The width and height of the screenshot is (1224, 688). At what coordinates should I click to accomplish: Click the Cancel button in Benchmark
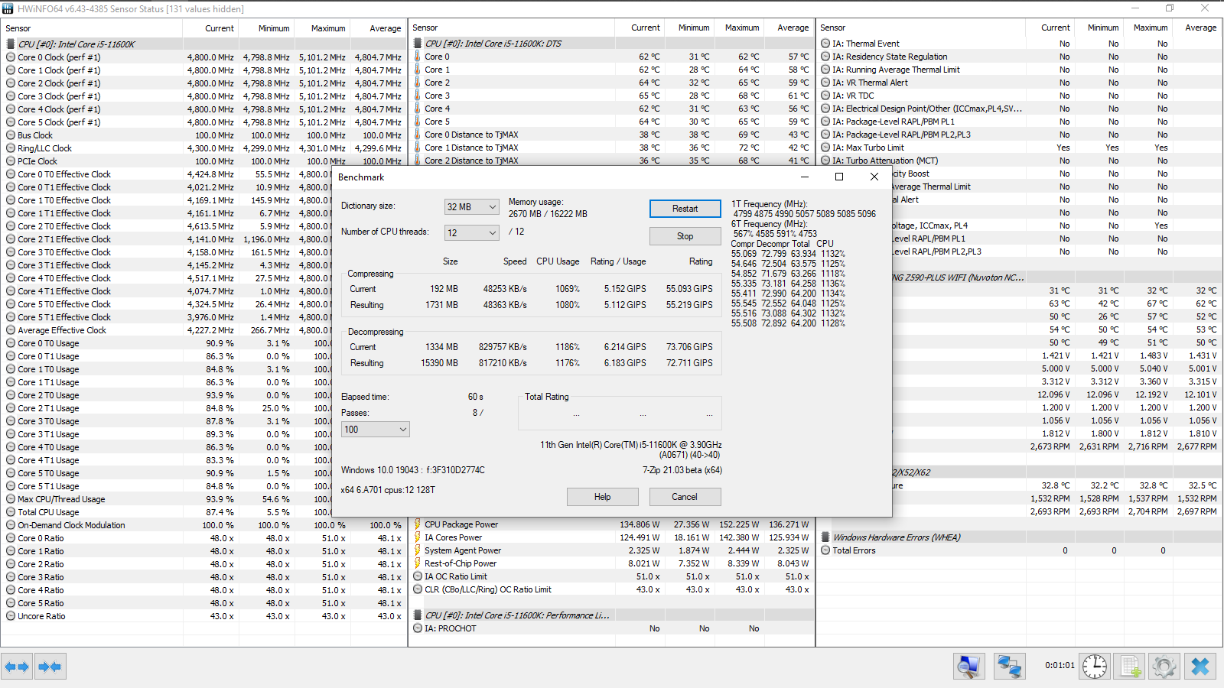685,497
